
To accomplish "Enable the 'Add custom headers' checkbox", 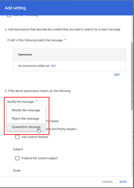I will coord(17,137).
